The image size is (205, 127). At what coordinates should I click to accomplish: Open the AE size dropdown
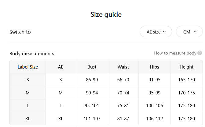pyautogui.click(x=156, y=32)
